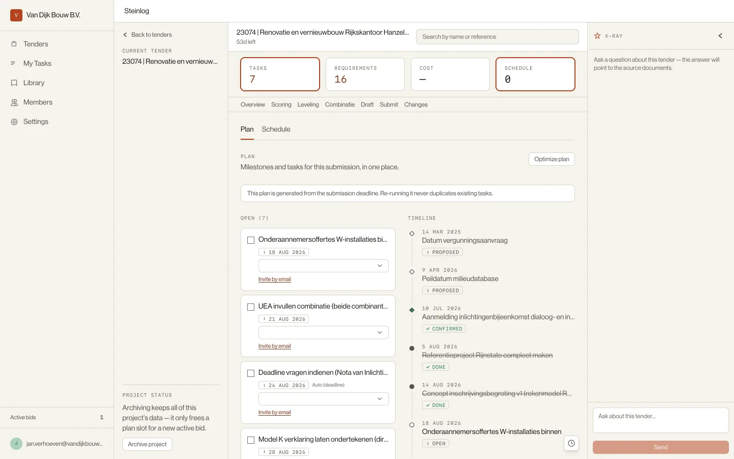
Task: Select the open 18 Aug 2026 timeline marker
Action: click(412, 425)
